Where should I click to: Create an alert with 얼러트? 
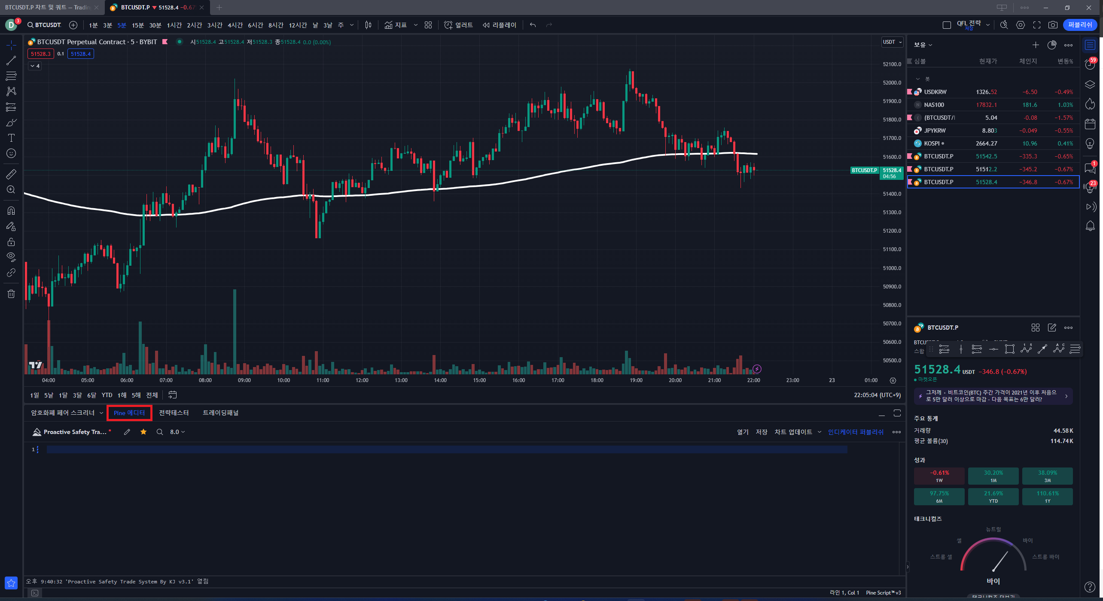[458, 25]
